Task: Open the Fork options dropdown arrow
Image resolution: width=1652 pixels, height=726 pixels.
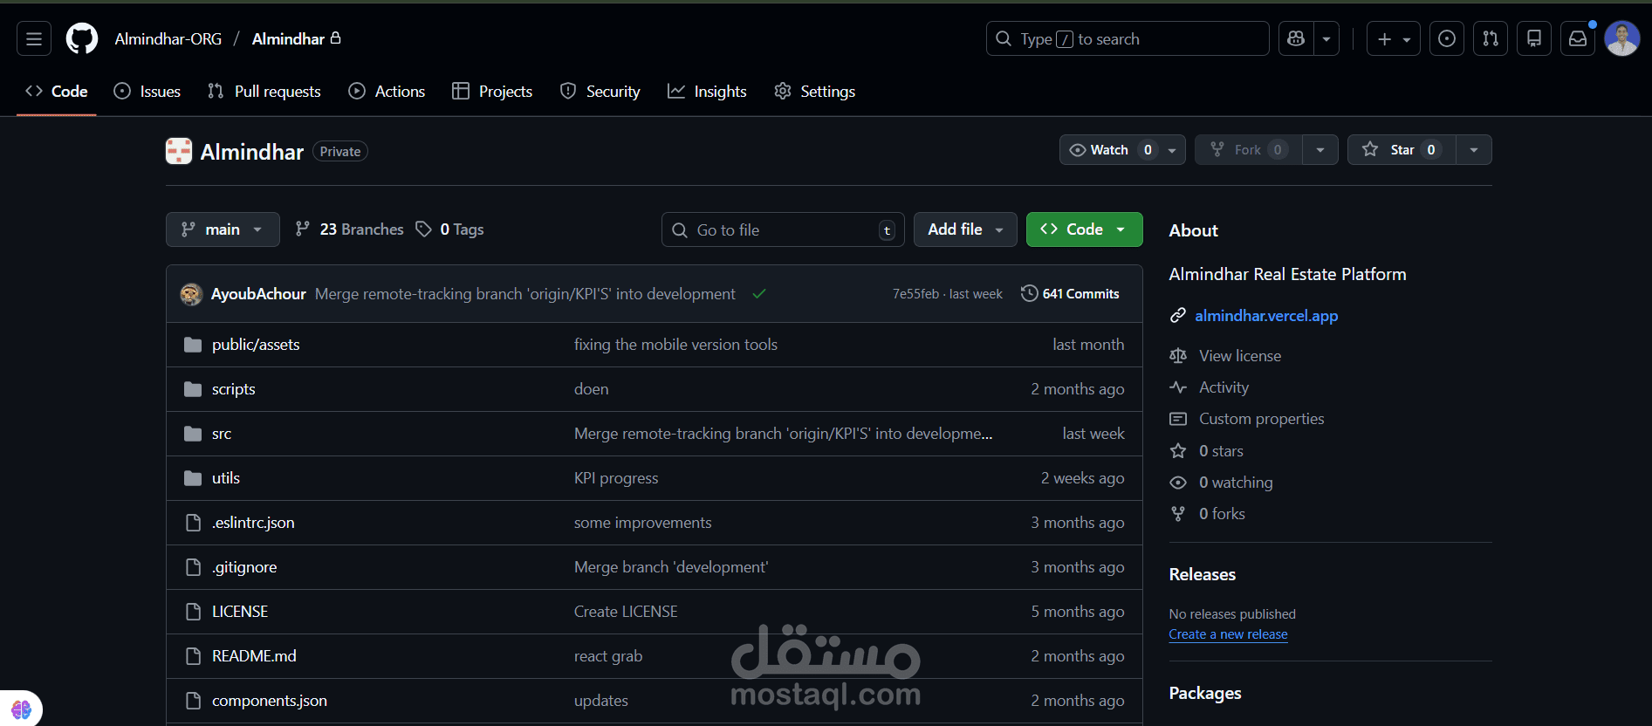Action: point(1320,150)
